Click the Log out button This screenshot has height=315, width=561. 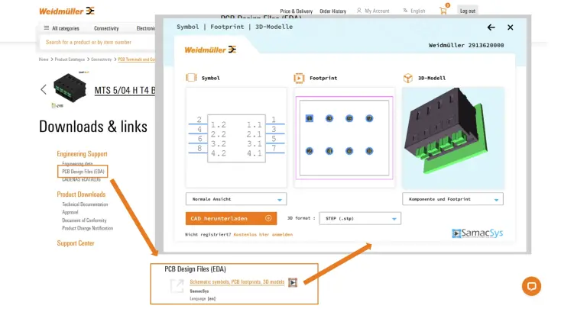[468, 11]
